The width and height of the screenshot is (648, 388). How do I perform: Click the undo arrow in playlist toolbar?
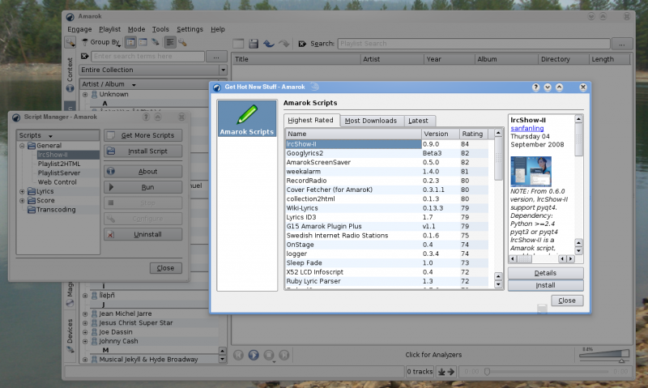point(269,44)
